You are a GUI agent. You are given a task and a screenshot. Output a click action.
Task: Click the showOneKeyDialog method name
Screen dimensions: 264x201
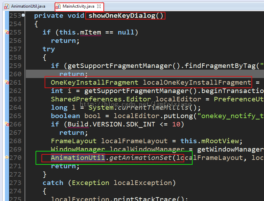[122, 16]
